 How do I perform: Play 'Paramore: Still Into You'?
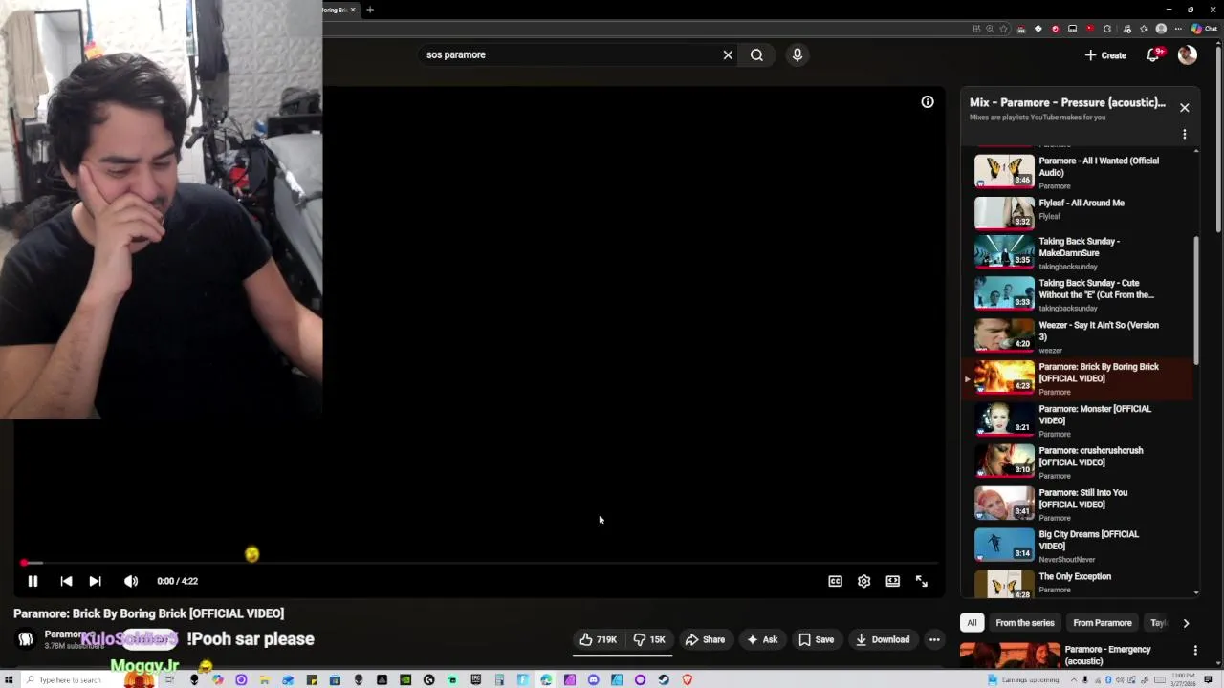click(1078, 505)
